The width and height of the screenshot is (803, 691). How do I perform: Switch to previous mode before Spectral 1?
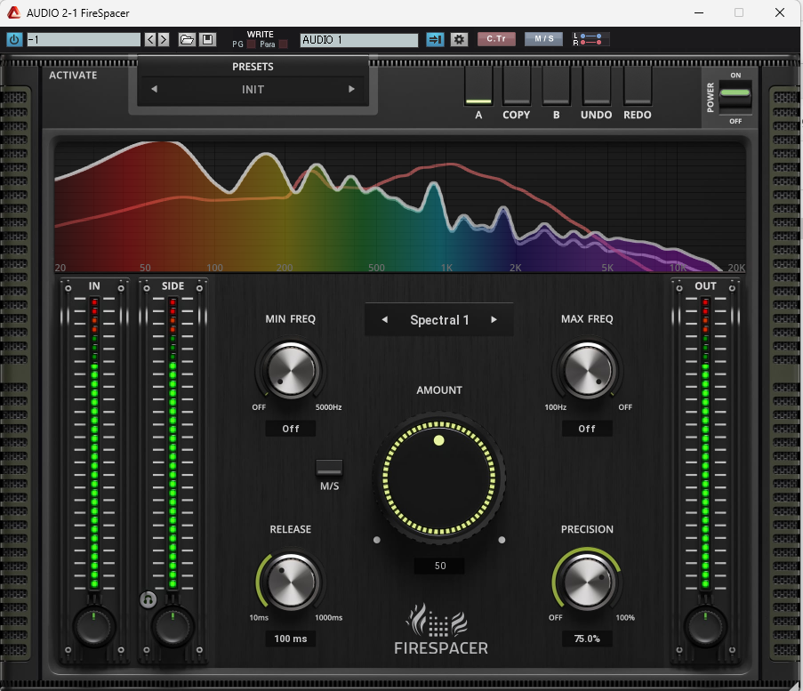click(x=384, y=319)
